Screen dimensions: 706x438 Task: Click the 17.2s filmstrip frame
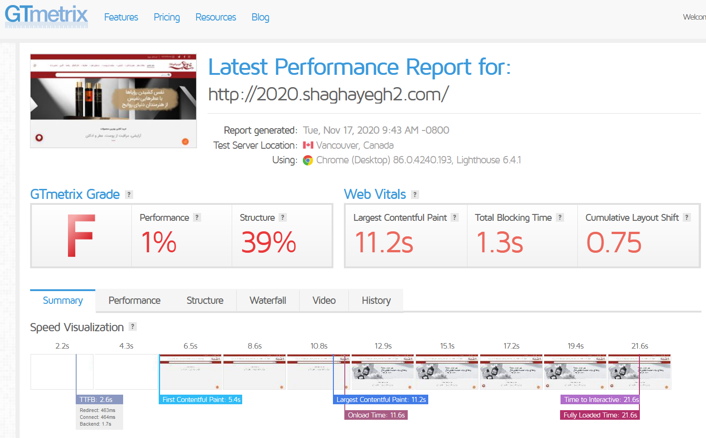[x=511, y=372]
